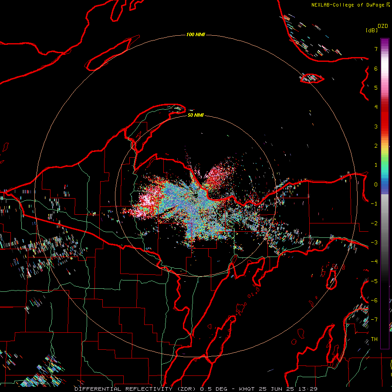Click the 5 value on the scale
Viewport: 392px width, 392px height.
(x=375, y=88)
